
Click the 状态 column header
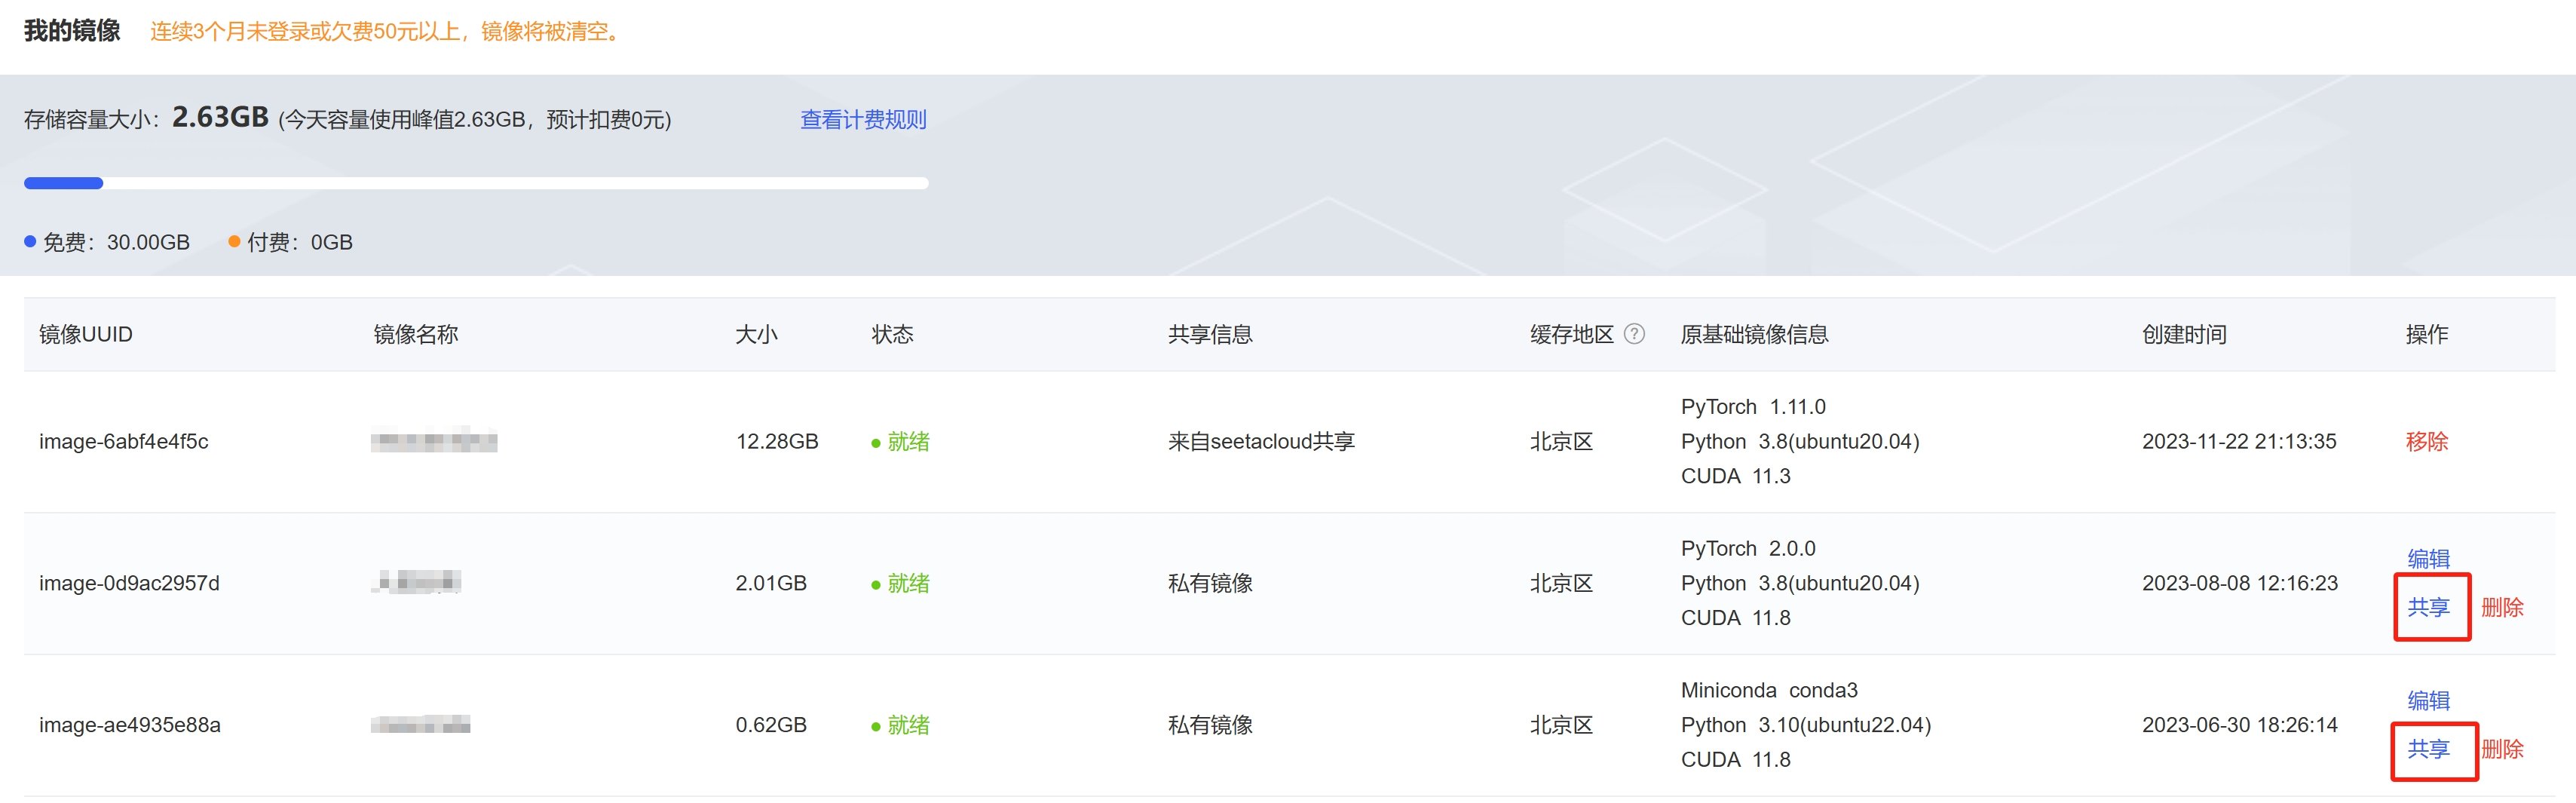892,334
